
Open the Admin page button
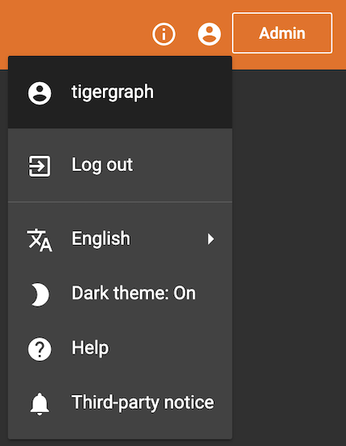pos(282,33)
